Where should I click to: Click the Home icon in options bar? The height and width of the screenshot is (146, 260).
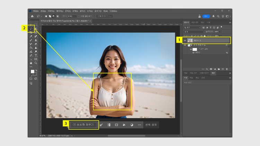32,16
